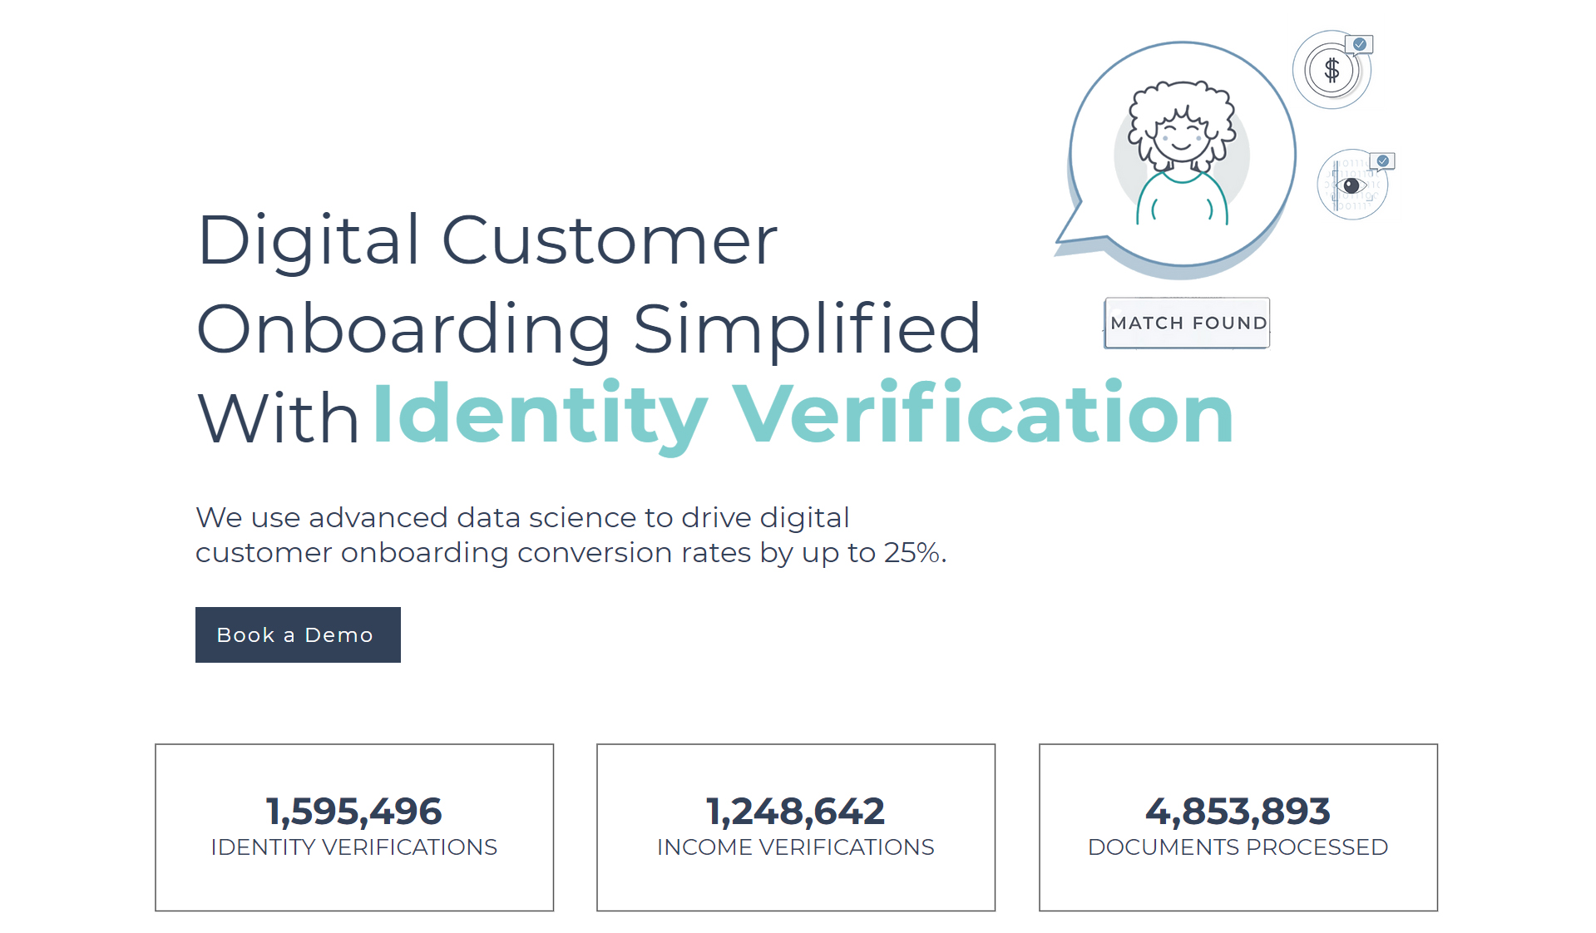This screenshot has width=1596, height=933.
Task: Click the eye scan icon
Action: click(1351, 185)
